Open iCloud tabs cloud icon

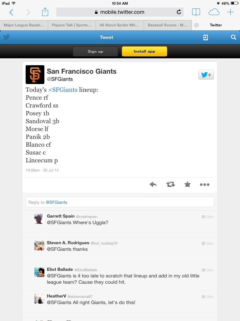click(x=214, y=12)
